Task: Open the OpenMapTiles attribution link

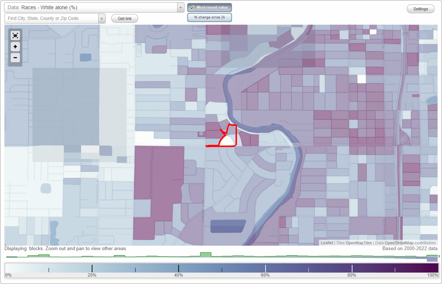Action: (x=359, y=243)
